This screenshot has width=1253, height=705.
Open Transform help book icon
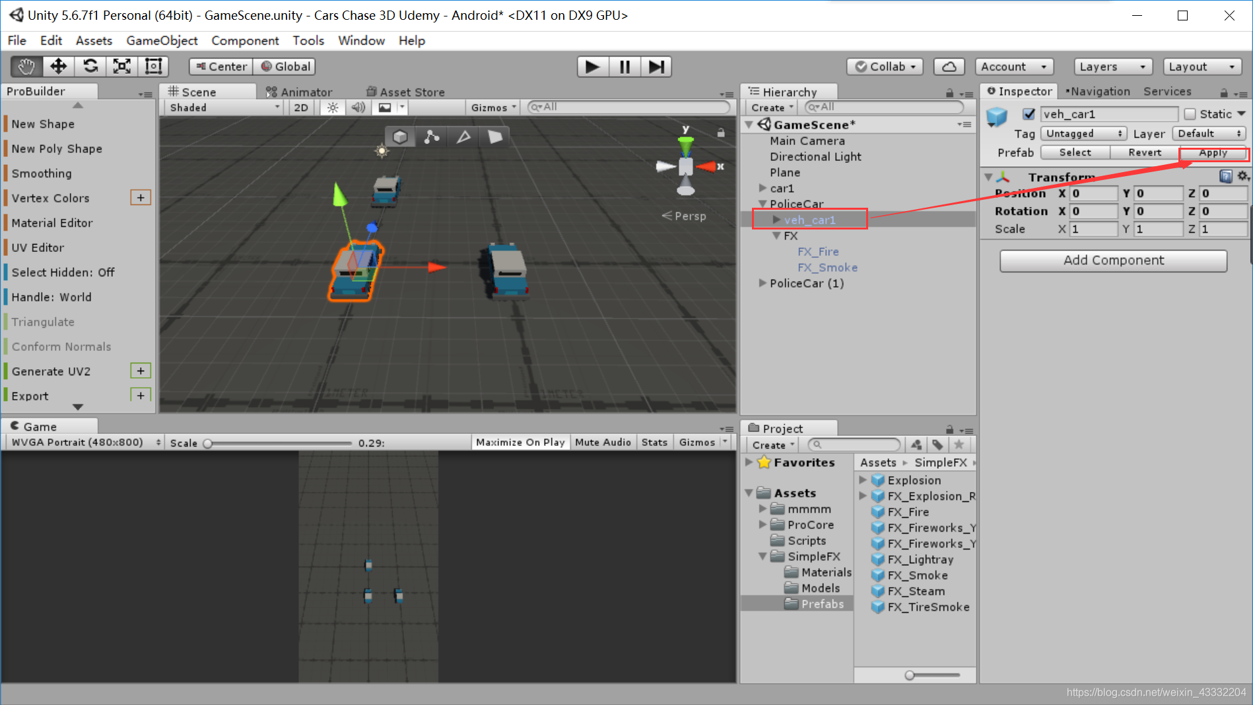[x=1226, y=176]
